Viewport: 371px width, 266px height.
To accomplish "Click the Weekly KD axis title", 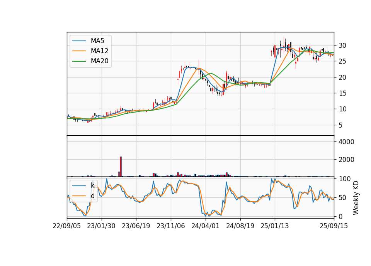I will 356,198.
